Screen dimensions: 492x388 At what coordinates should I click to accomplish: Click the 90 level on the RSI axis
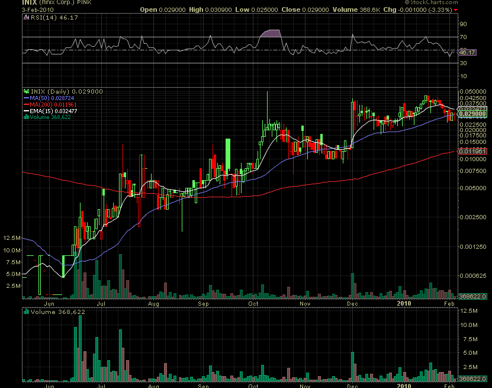point(463,24)
